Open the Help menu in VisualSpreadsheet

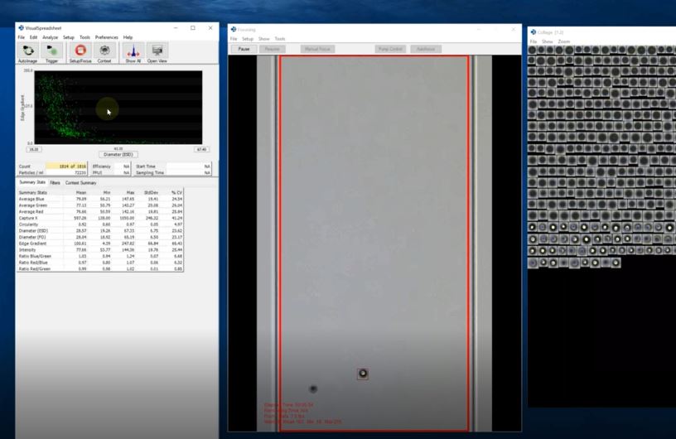pos(128,37)
